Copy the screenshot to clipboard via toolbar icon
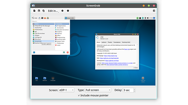 (43, 11)
